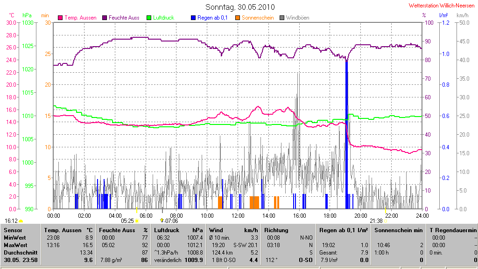Screen dimensions: 478x269
Task: Click the Richtung time '03:18'
Action: (274, 245)
